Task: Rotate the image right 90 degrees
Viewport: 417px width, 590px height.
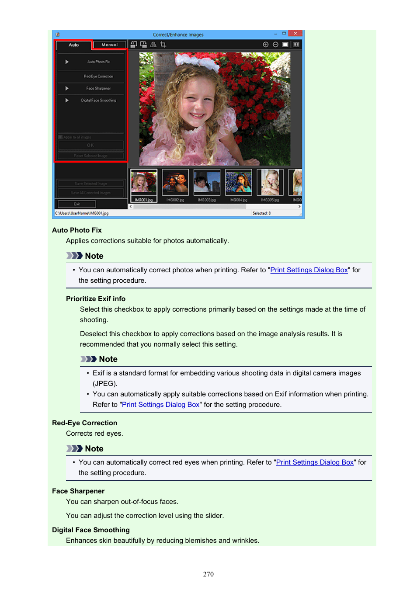Action: (x=143, y=45)
